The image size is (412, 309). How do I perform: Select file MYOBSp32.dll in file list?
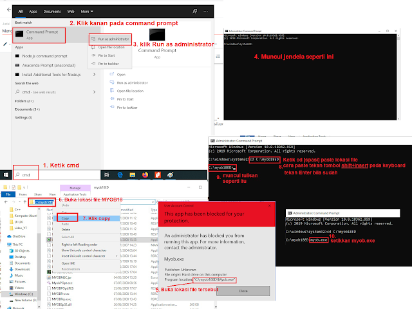pos(59,304)
